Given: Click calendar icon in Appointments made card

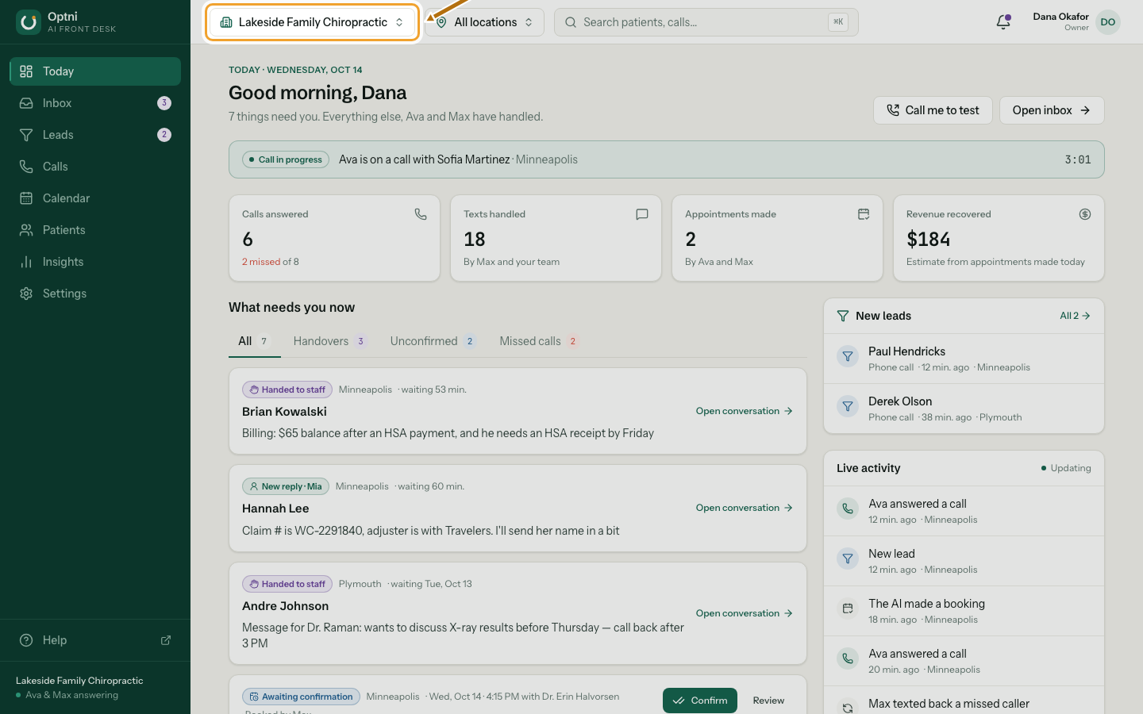Looking at the screenshot, I should pos(864,214).
